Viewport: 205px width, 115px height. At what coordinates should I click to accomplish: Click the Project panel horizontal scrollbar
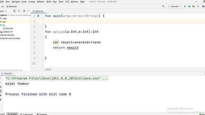(11, 70)
